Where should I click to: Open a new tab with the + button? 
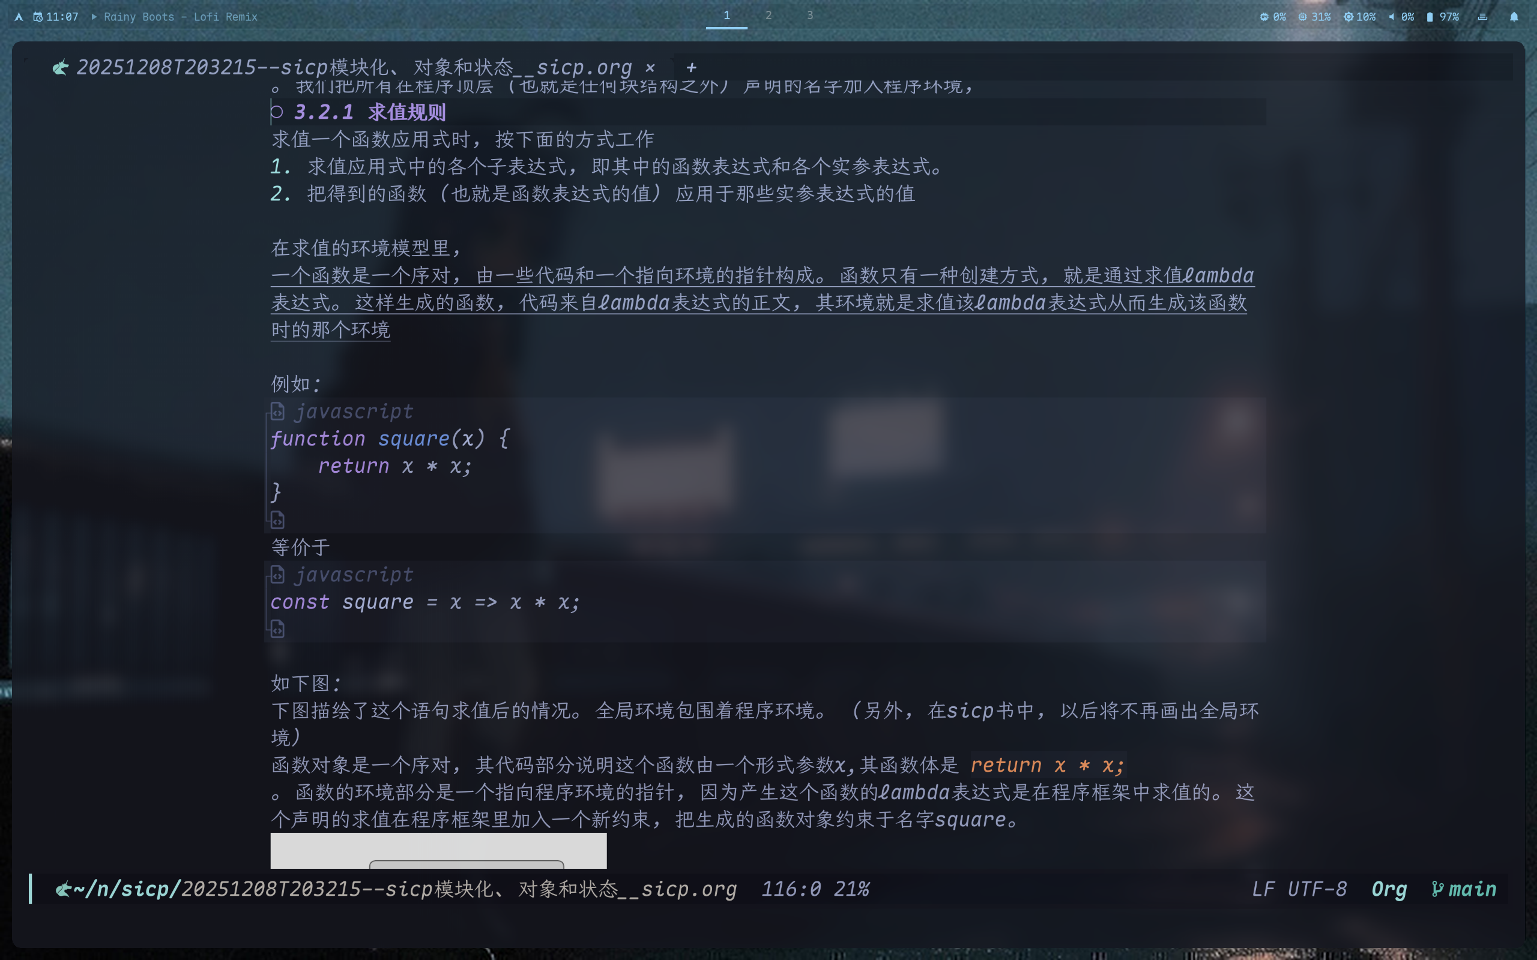click(x=692, y=67)
